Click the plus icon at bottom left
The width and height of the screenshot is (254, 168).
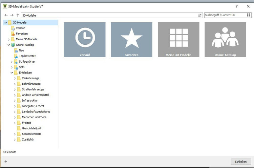(6, 161)
